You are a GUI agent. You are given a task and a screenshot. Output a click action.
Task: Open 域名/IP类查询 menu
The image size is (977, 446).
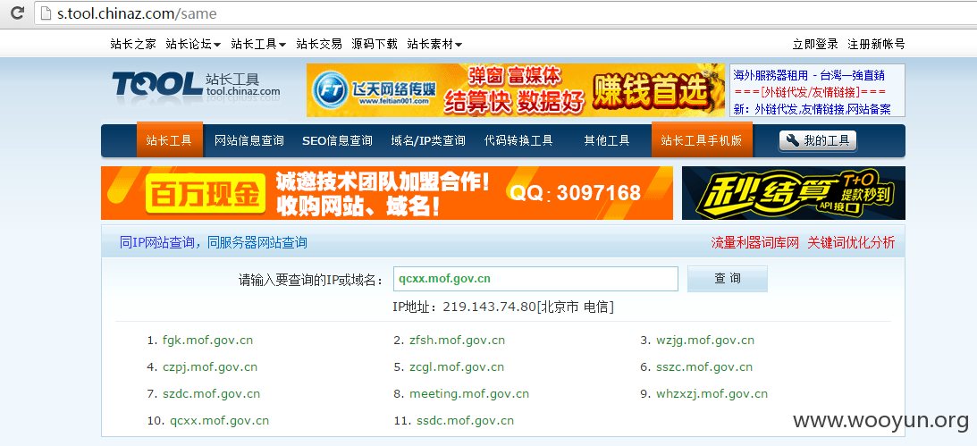pyautogui.click(x=428, y=141)
